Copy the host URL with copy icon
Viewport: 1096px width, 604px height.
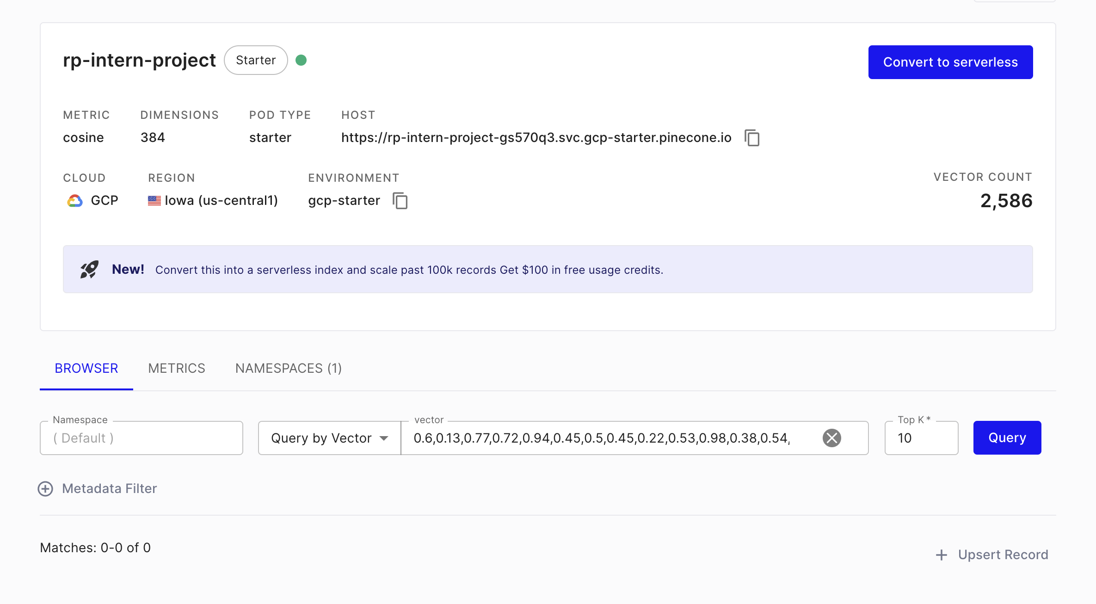click(752, 138)
